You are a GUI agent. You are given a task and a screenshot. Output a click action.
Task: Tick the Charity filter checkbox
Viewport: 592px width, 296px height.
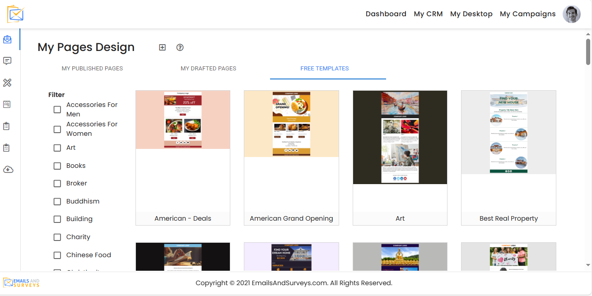57,237
